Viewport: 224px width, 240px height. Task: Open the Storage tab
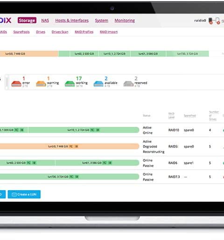click(27, 21)
